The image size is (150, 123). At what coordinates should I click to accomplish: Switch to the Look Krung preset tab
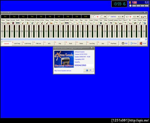[28, 44]
